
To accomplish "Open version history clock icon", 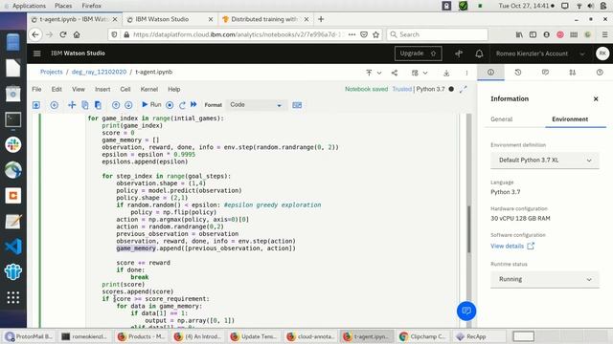I will (518, 73).
